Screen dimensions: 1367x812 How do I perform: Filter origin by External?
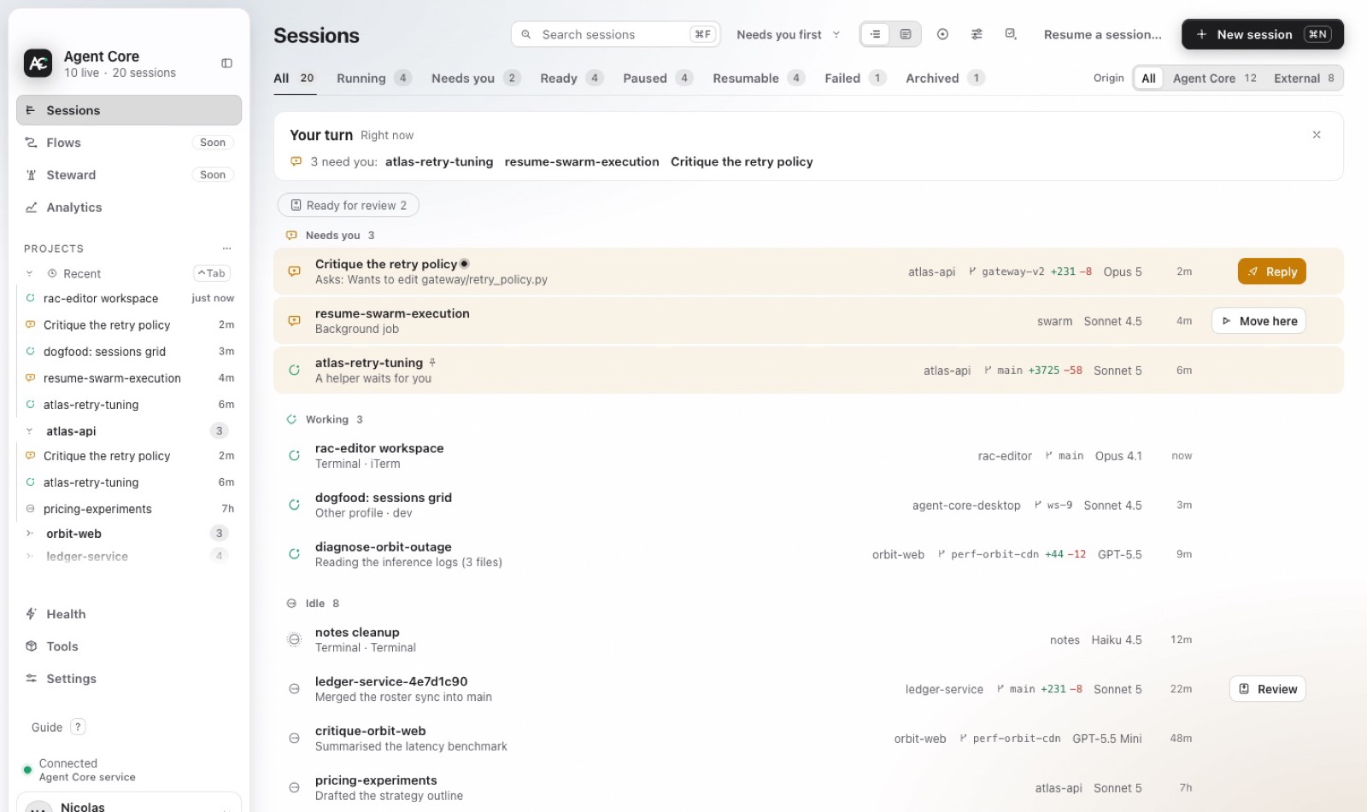coord(1304,78)
